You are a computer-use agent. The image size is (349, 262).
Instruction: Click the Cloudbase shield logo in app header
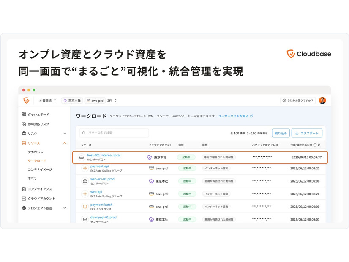click(26, 101)
